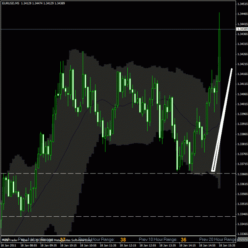Click the Prev 5 Hour Range label

pyautogui.click(x=96, y=239)
